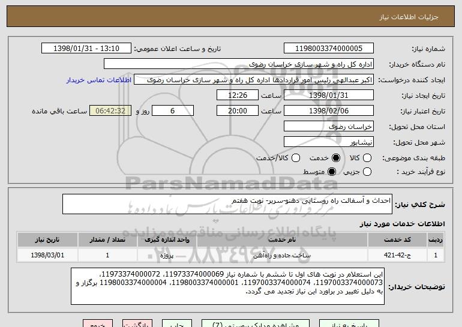
Task: Click the creation time field 12:26
Action: [238, 95]
